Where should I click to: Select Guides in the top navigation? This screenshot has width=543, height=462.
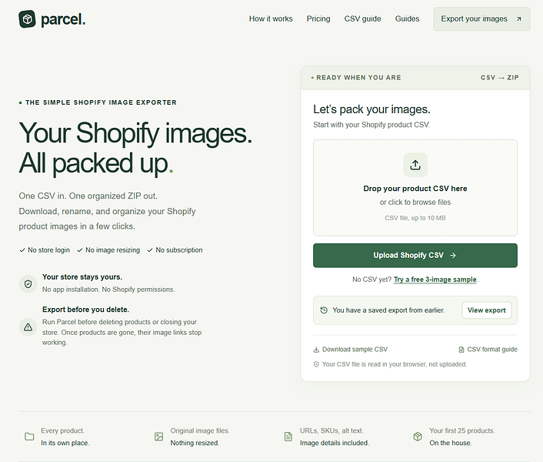click(x=408, y=18)
